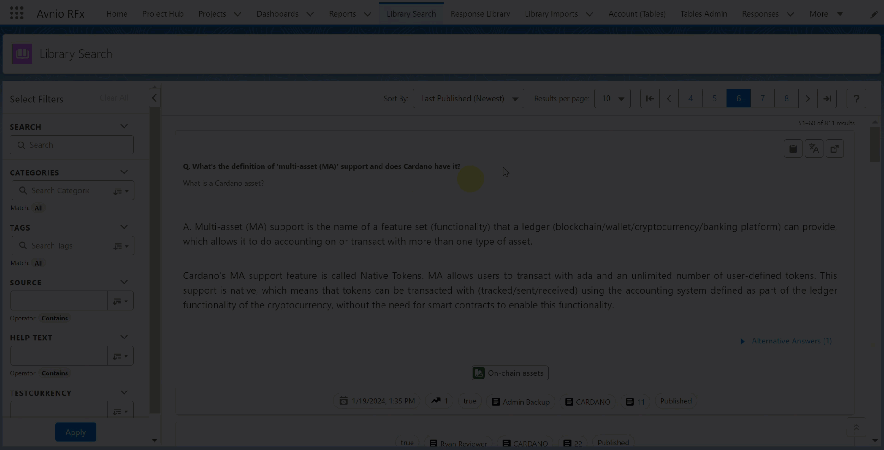
Task: Go to results page 8
Action: pos(786,98)
